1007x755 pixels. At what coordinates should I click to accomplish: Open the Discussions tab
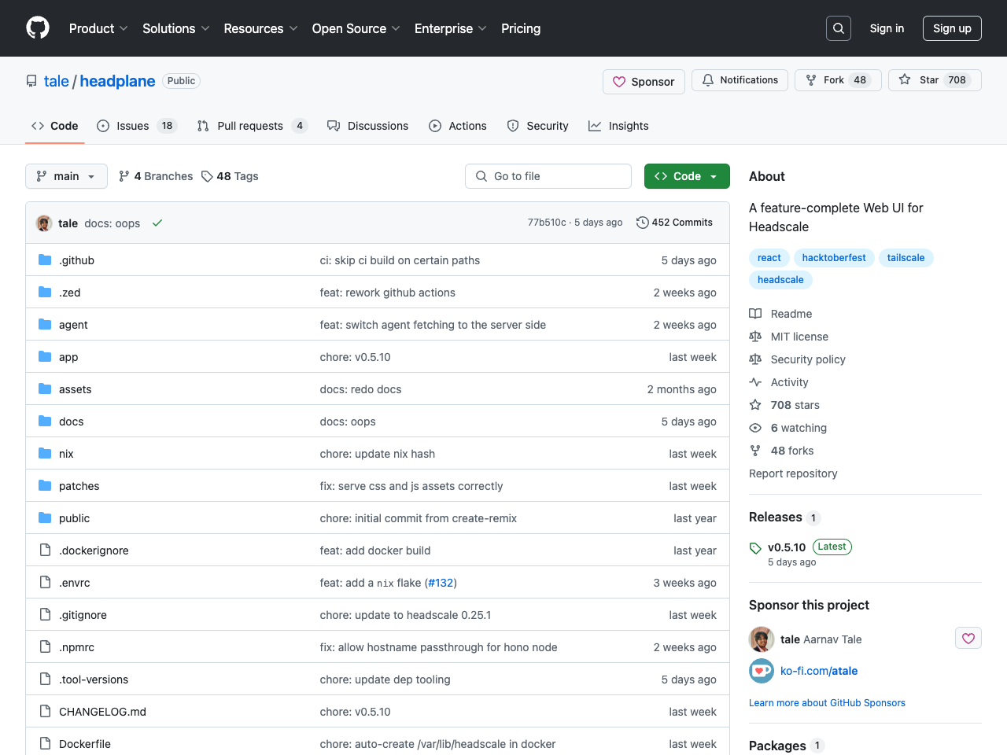coord(367,126)
